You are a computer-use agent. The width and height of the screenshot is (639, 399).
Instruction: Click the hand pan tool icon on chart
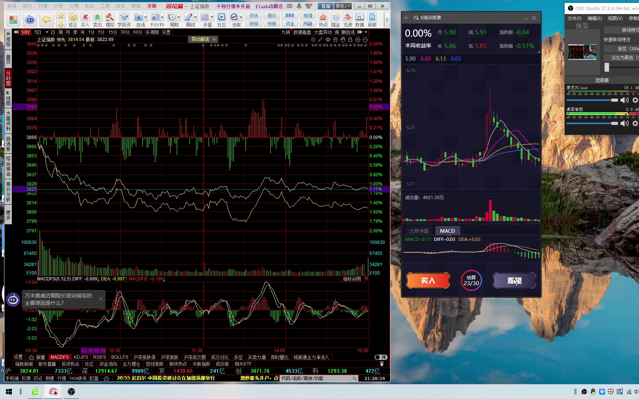[343, 40]
